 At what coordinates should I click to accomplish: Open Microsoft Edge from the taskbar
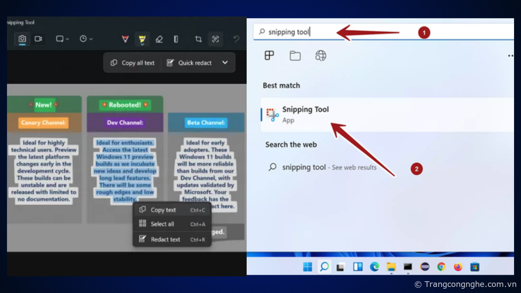pos(374,267)
